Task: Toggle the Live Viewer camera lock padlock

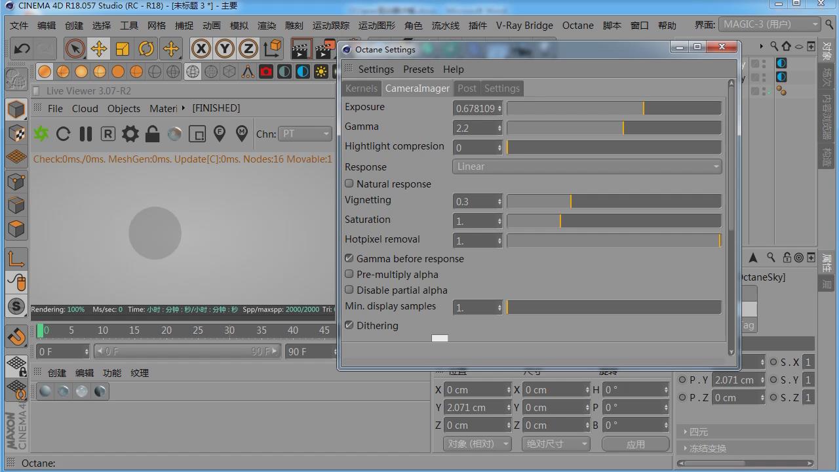Action: 153,134
